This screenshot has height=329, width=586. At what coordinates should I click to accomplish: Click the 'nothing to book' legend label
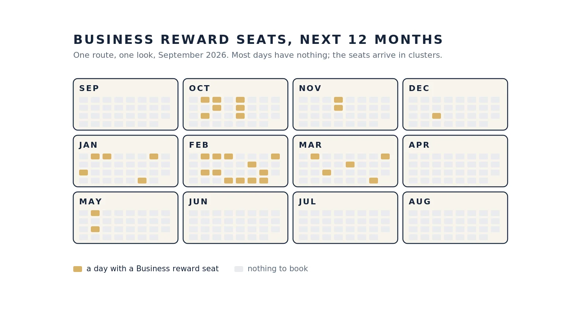[x=278, y=269]
